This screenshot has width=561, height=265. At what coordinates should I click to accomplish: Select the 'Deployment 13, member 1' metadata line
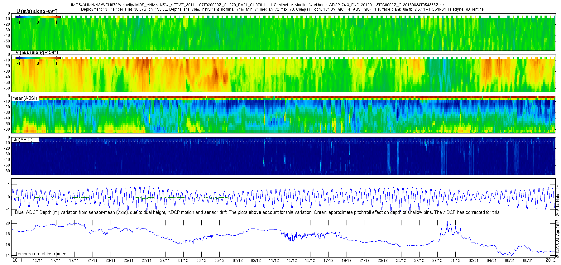pos(283,9)
